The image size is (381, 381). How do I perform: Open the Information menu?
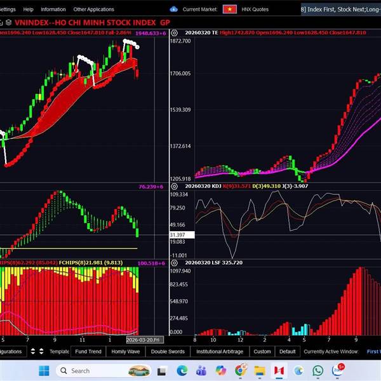tap(53, 10)
